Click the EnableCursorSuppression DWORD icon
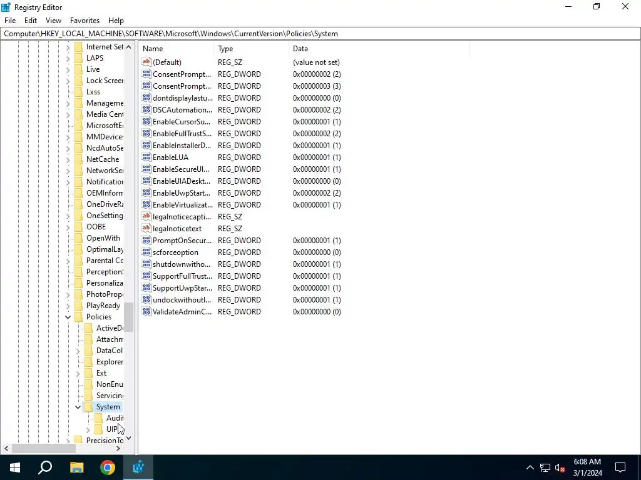The height and width of the screenshot is (480, 641). 146,121
